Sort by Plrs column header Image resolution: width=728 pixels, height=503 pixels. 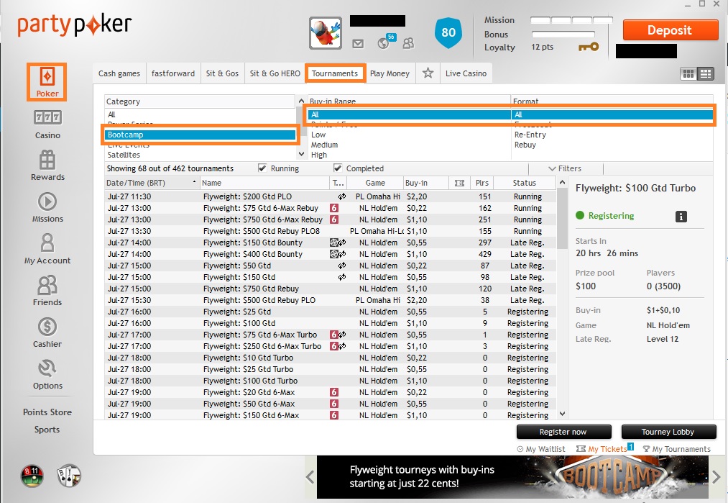click(482, 183)
